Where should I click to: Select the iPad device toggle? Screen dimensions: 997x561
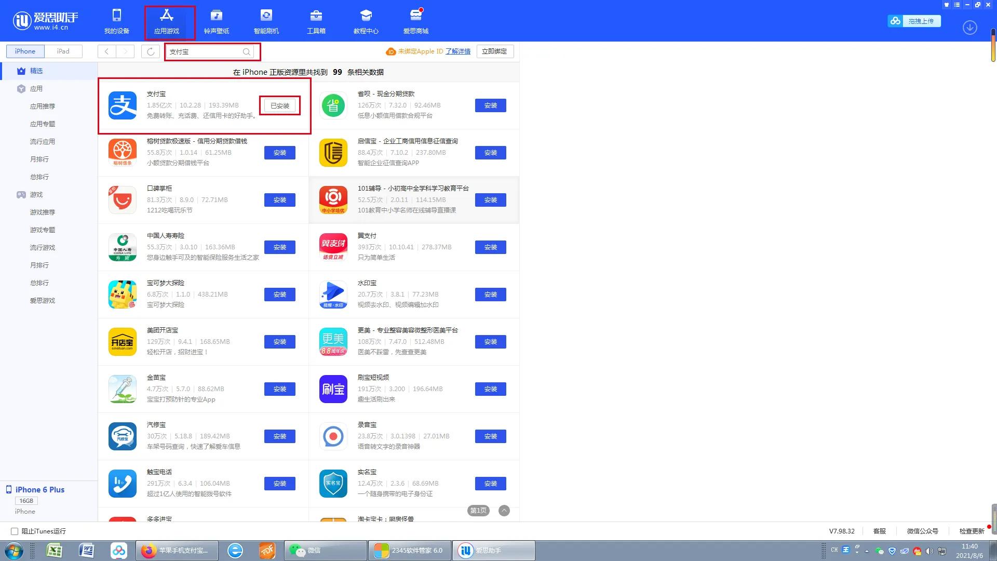[x=63, y=51]
